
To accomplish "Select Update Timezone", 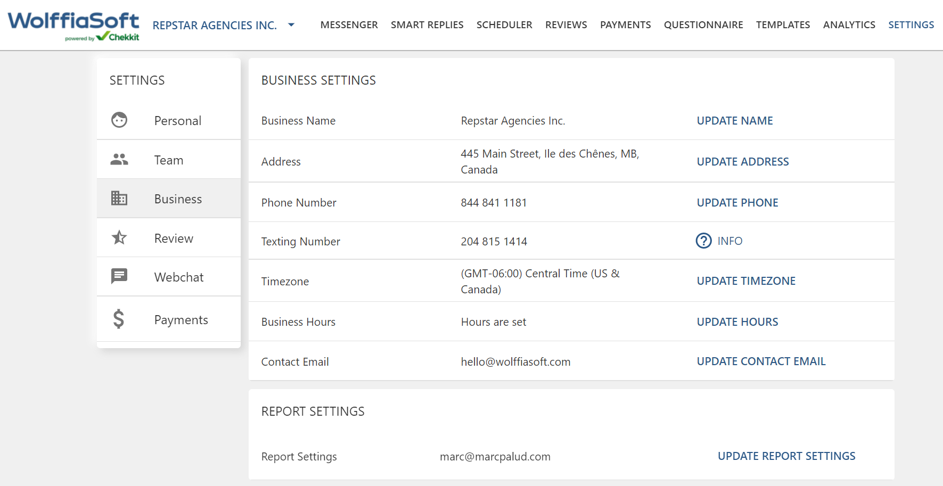I will click(x=746, y=281).
